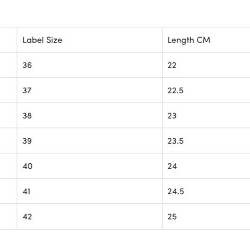The image size is (250, 250).
Task: Pick the label size 39 cell
Action: click(27, 141)
